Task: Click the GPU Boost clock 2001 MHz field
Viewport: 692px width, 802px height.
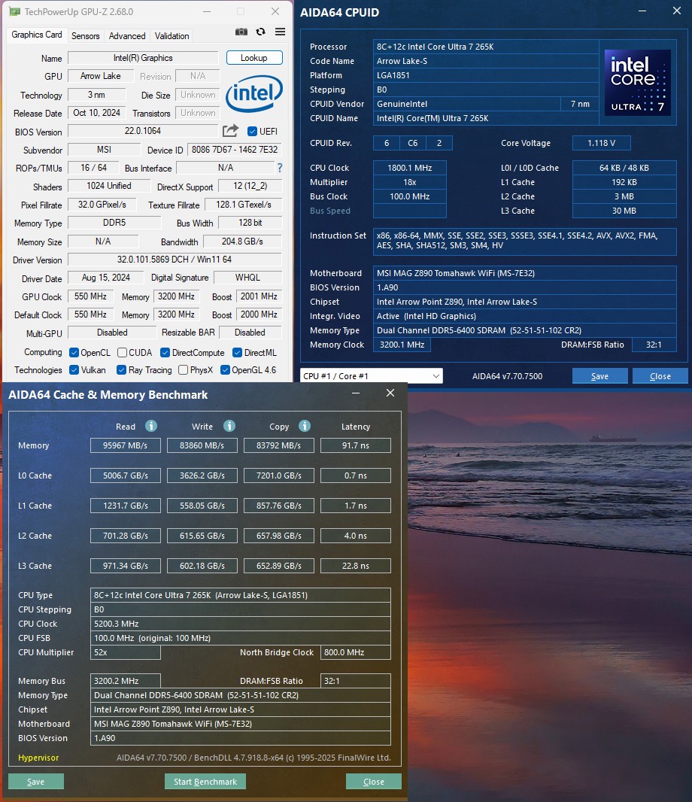Action: (259, 296)
